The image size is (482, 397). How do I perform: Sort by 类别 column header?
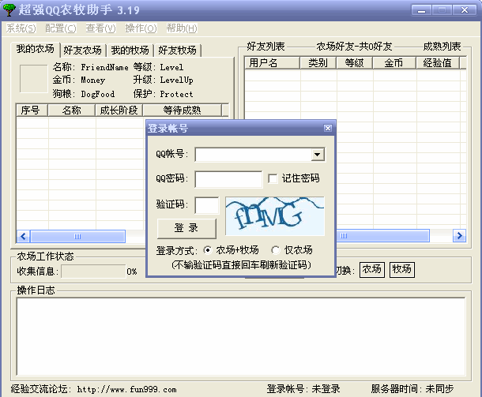coord(318,63)
